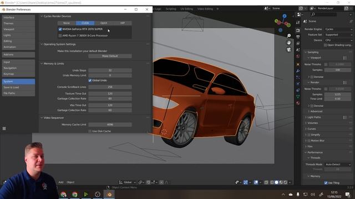Screen dimensions: 355x199
Task: Open the Particles properties tab icon
Action: 298,77
